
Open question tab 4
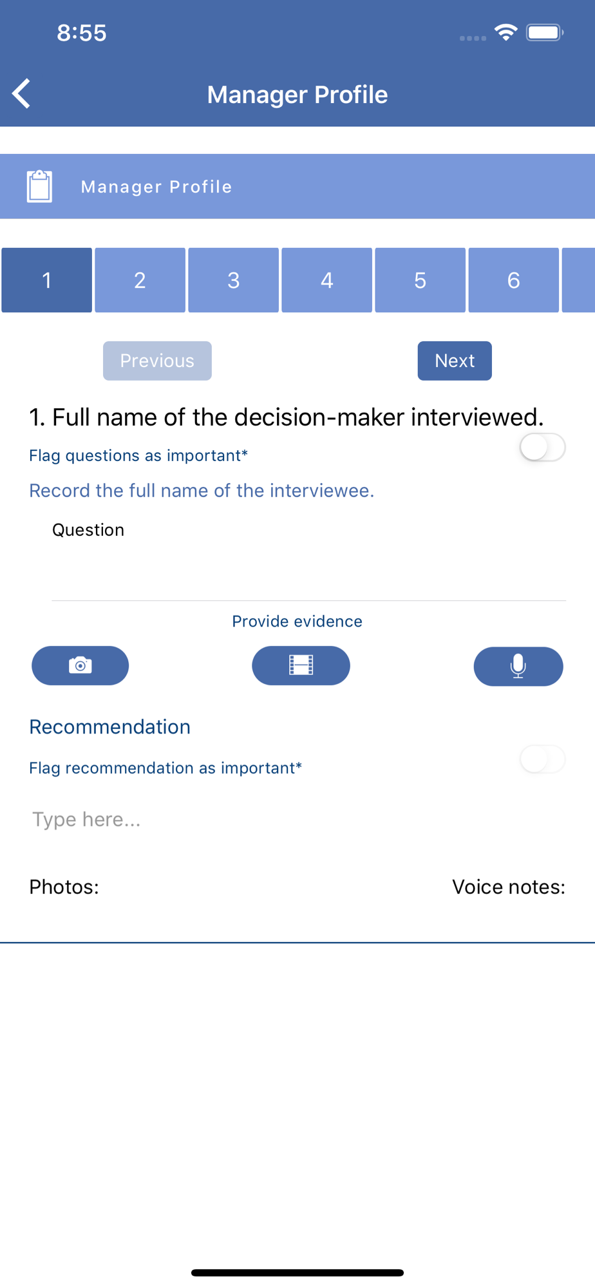point(326,280)
